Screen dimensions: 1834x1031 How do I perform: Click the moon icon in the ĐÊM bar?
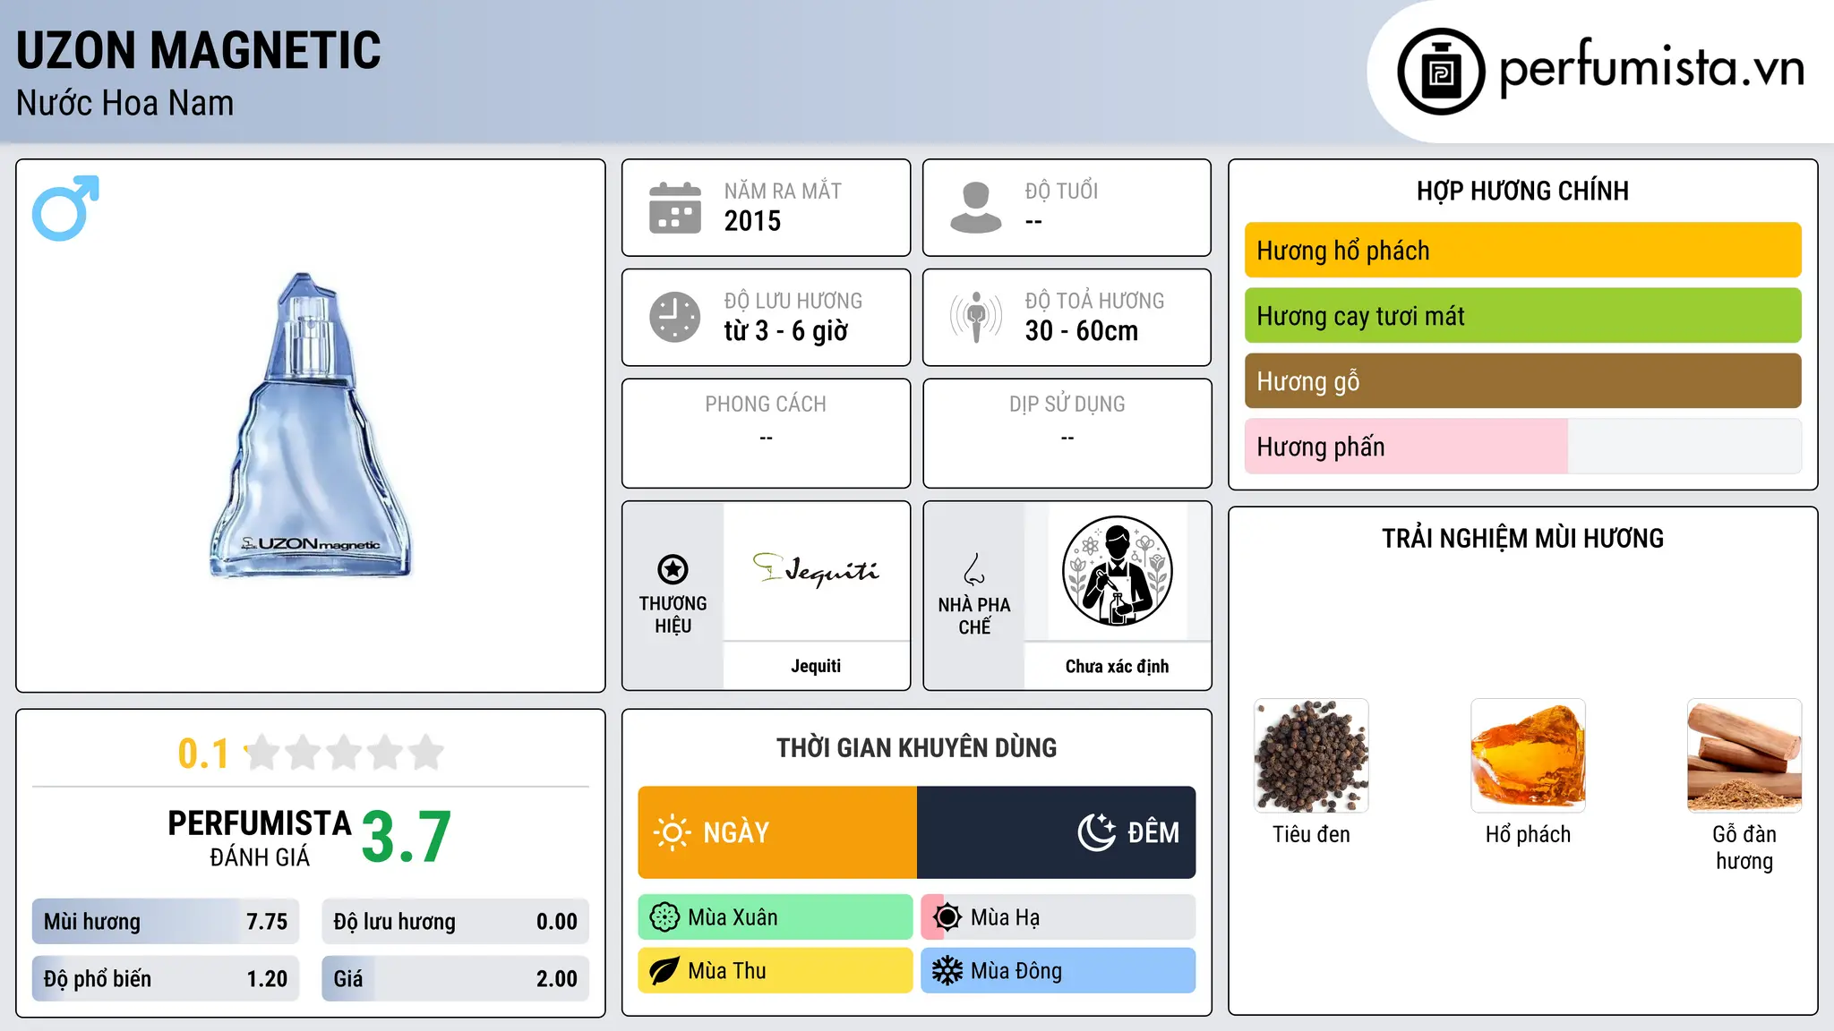coord(1097,832)
